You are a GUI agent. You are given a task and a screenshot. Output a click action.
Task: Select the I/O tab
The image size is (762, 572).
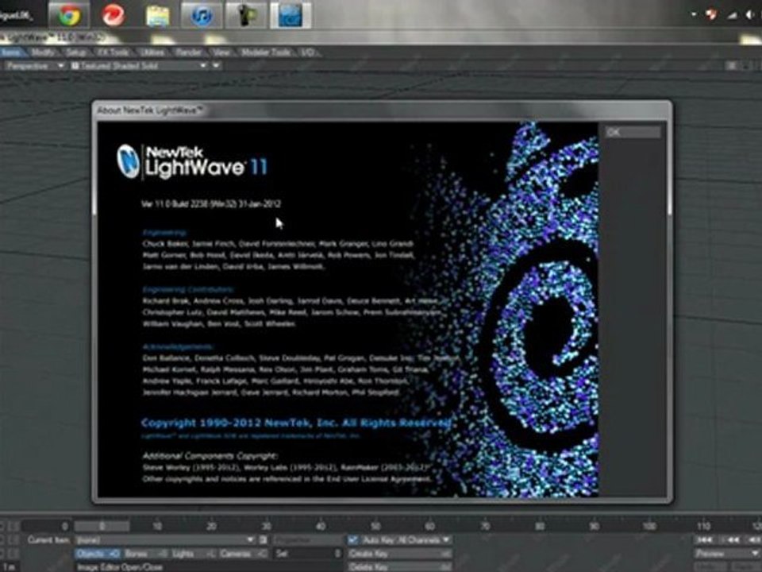(x=307, y=52)
